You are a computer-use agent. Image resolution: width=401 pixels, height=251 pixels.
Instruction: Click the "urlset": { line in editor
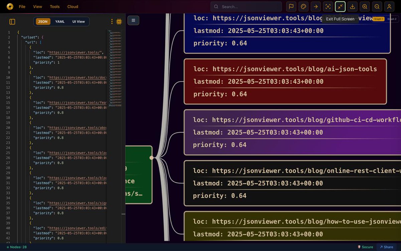[x=32, y=37]
